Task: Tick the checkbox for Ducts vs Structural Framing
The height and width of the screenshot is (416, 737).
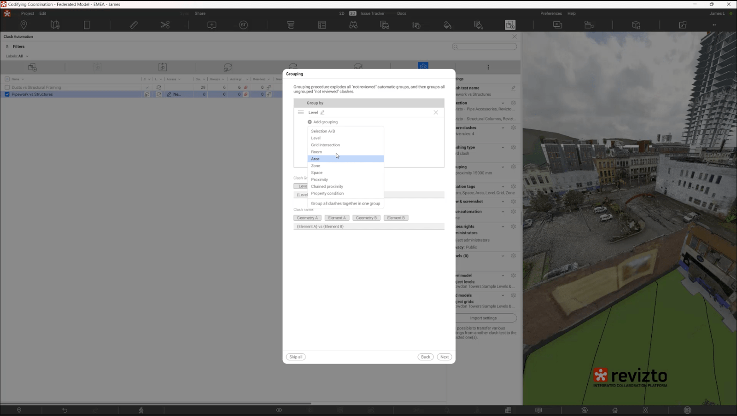Action: click(7, 87)
